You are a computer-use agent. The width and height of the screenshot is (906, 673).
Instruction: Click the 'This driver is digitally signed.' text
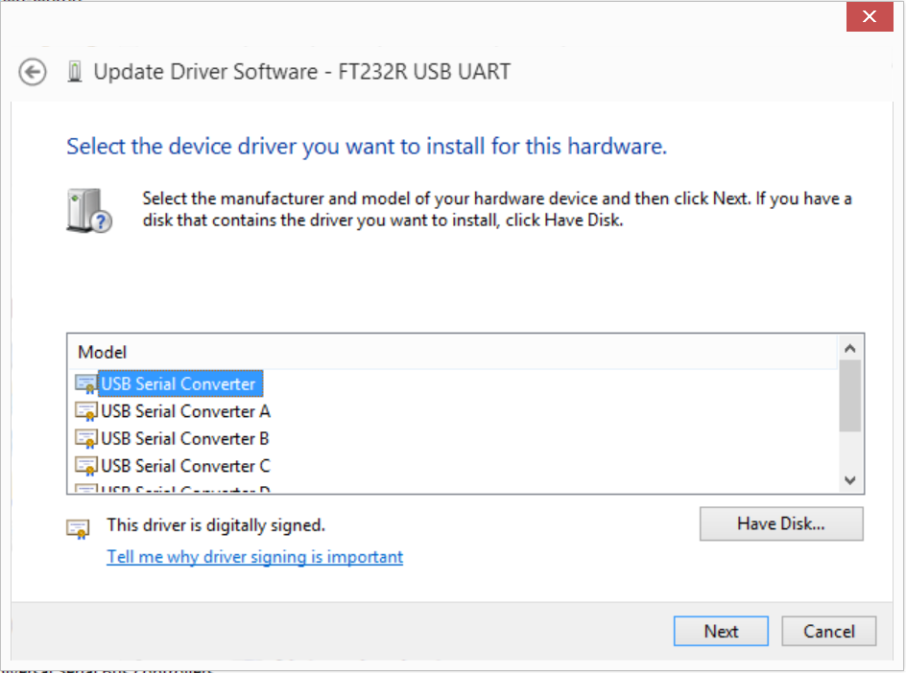coord(216,525)
